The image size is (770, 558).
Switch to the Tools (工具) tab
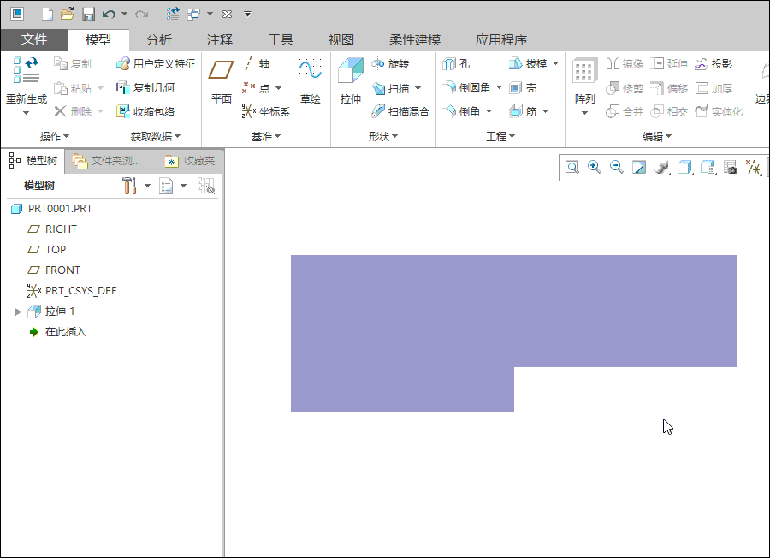click(x=281, y=39)
